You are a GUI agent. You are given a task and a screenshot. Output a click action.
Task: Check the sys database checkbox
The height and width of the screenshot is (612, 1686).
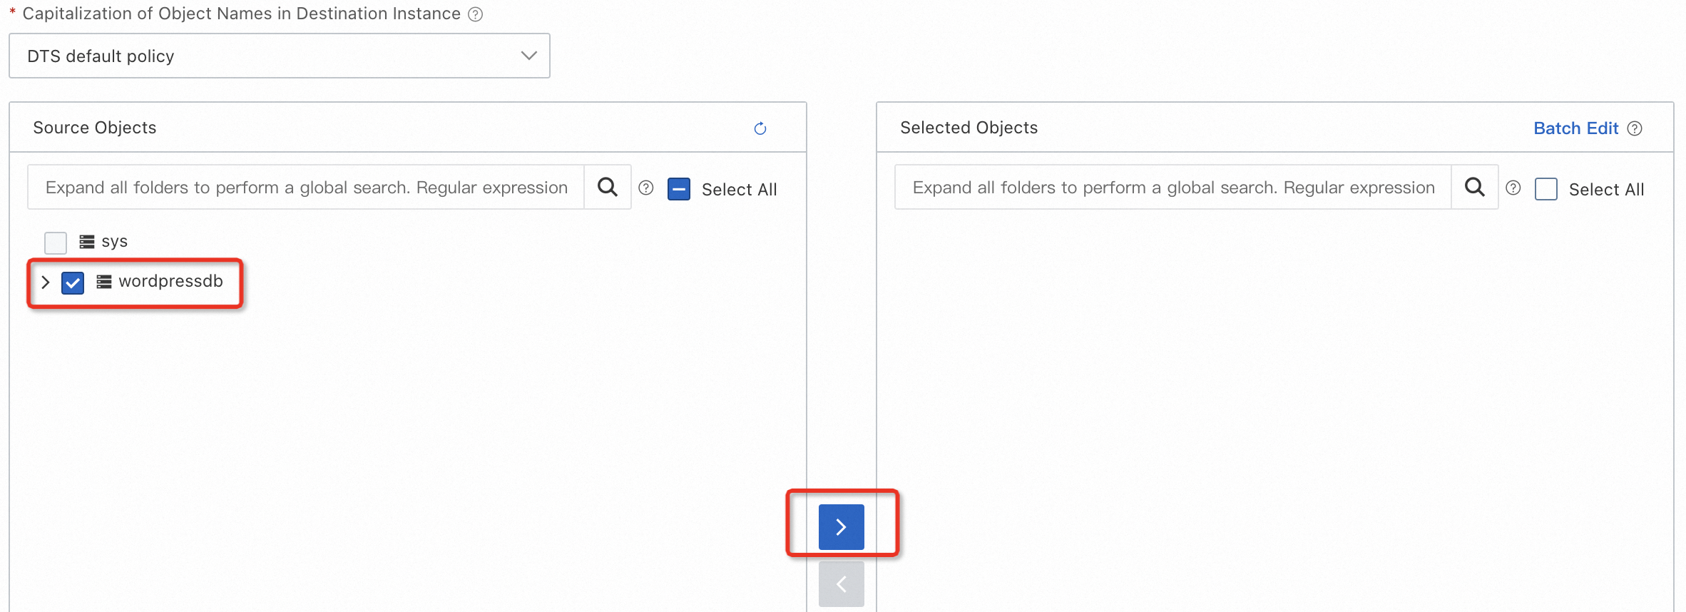coord(56,243)
